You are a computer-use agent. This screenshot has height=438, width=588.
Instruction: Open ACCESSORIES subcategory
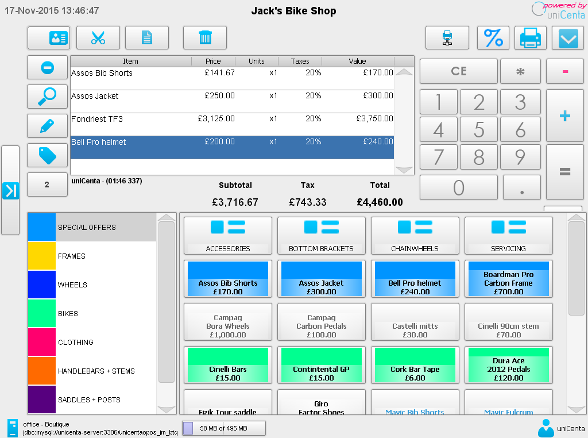pos(227,236)
